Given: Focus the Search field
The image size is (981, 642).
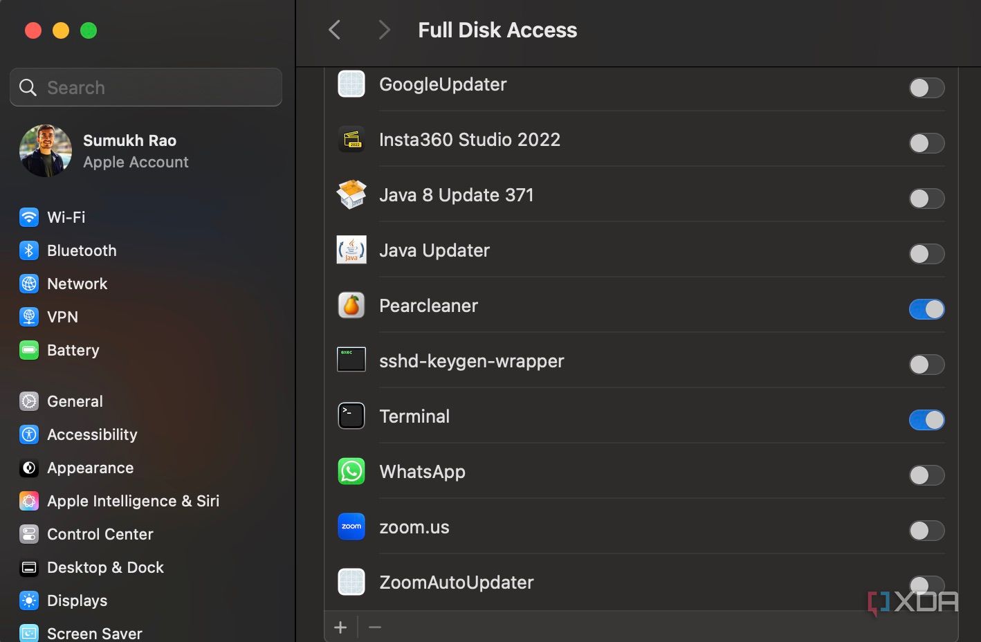Looking at the screenshot, I should [x=146, y=87].
